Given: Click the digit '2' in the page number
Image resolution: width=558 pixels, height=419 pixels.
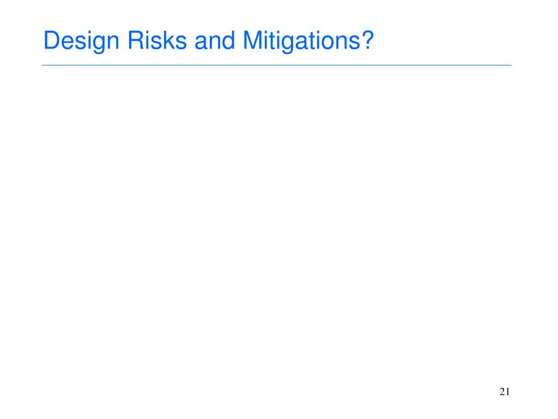Looking at the screenshot, I should pyautogui.click(x=502, y=392).
